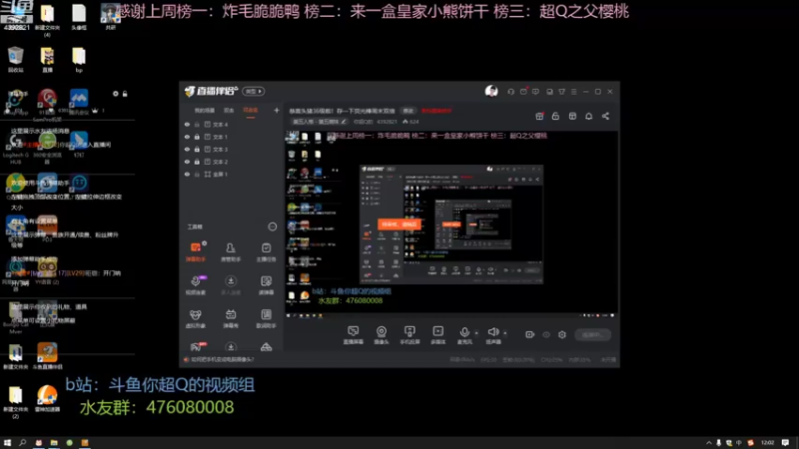Open the 弹幕秀 tool
Image resolution: width=799 pixels, height=449 pixels.
click(x=231, y=318)
